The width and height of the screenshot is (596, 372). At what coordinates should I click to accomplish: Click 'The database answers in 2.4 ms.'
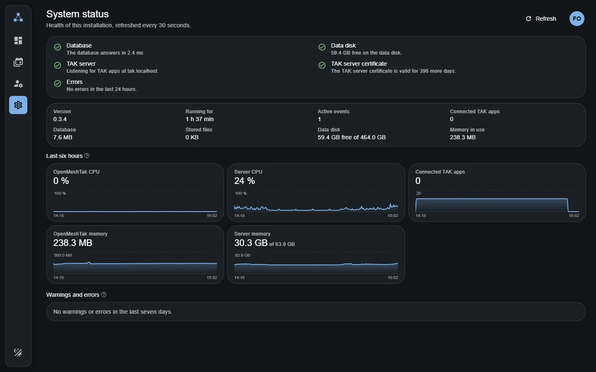pos(106,53)
